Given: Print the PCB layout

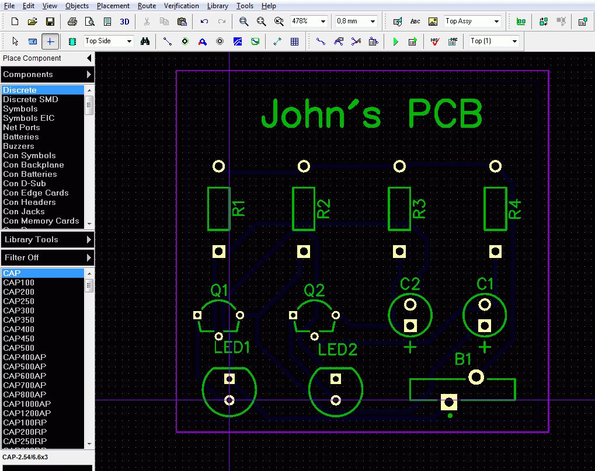Looking at the screenshot, I should point(72,21).
